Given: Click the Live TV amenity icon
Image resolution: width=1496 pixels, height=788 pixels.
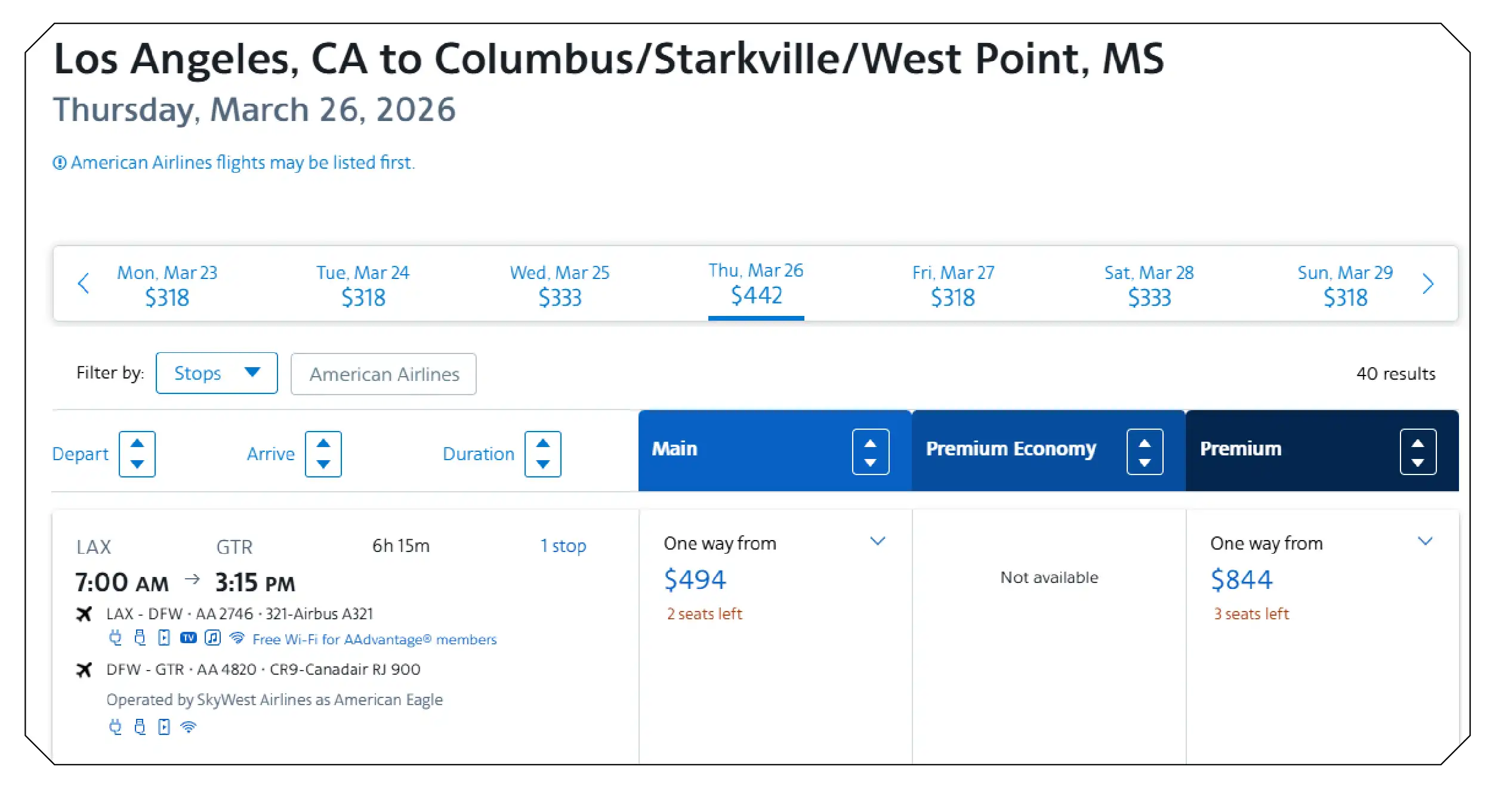Looking at the screenshot, I should point(189,638).
